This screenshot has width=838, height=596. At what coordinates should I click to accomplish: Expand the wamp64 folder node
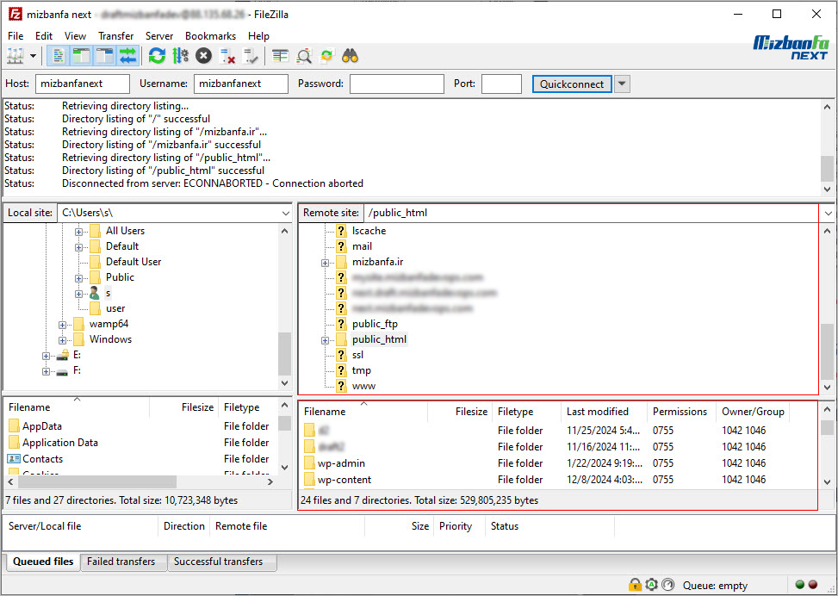63,325
